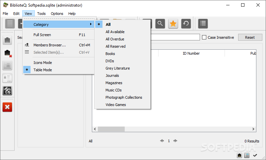
Task: Click the disconnect database icon with red X
Action: click(x=7, y=53)
